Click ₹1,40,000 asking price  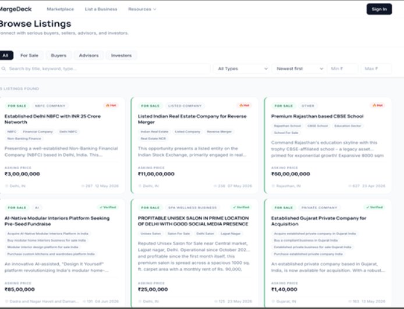coord(284,289)
